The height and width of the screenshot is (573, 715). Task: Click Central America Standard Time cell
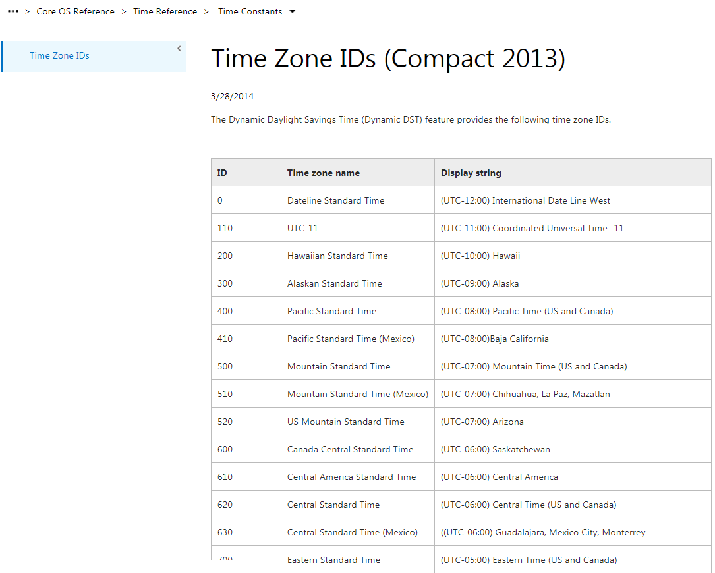coord(351,477)
